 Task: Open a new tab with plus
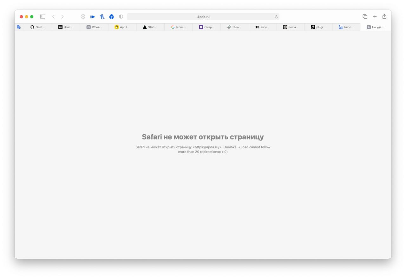pos(375,17)
